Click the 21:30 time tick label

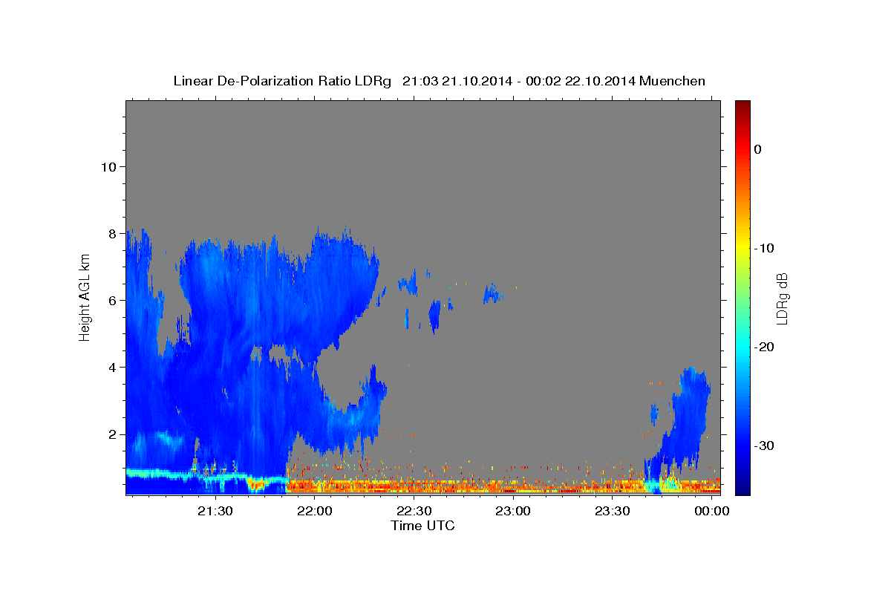(215, 511)
